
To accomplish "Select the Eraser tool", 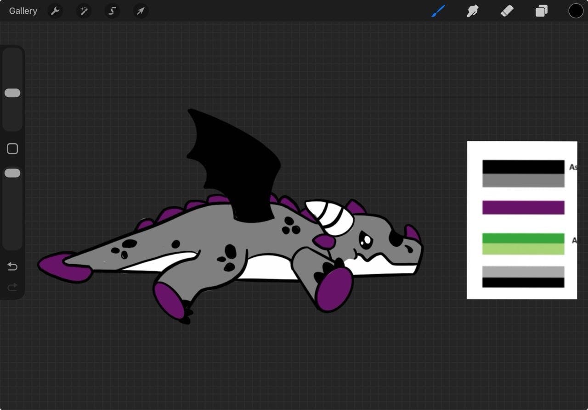I will (507, 11).
